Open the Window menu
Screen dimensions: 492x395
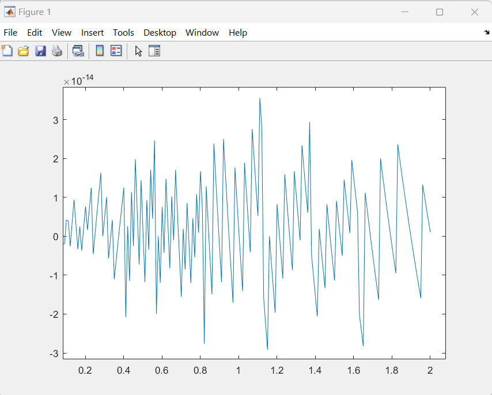point(202,33)
